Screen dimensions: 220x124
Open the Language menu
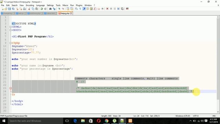pyautogui.click(x=41, y=6)
